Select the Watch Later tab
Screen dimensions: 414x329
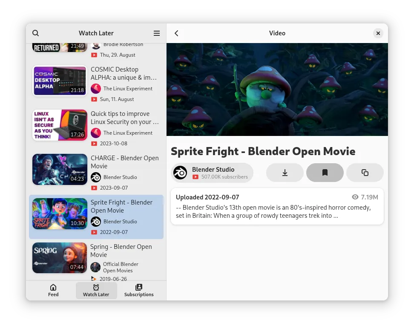(x=96, y=290)
